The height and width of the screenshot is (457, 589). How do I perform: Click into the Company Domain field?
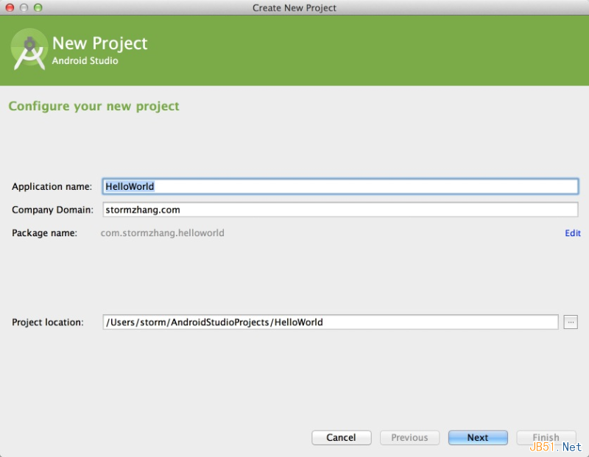[x=340, y=210]
